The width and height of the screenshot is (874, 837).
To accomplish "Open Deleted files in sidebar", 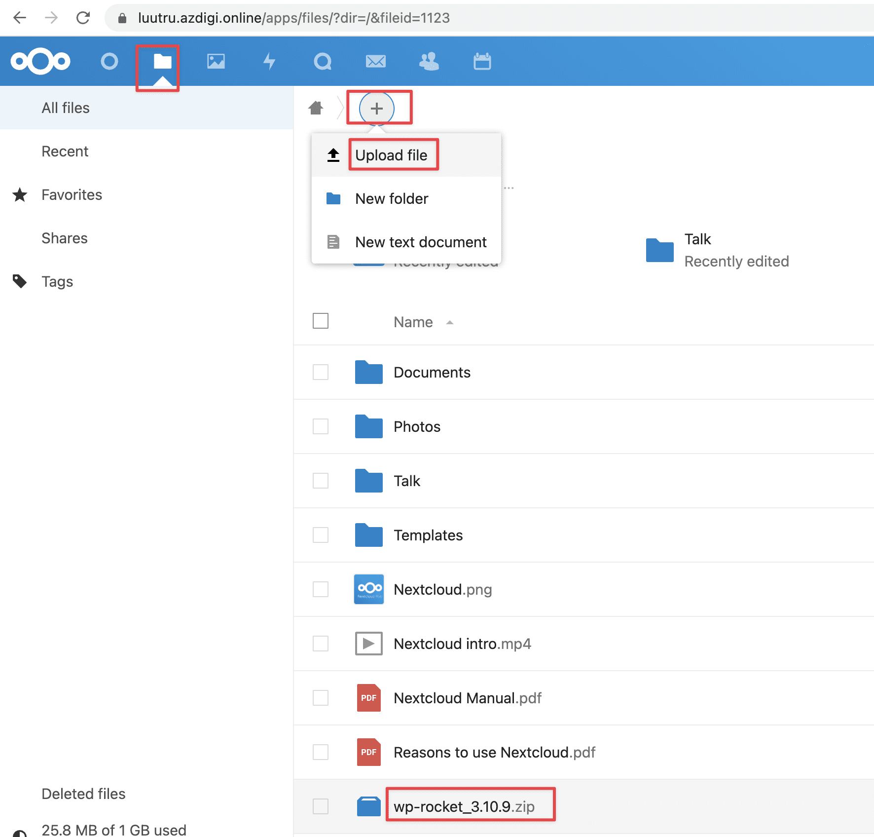I will click(x=83, y=794).
